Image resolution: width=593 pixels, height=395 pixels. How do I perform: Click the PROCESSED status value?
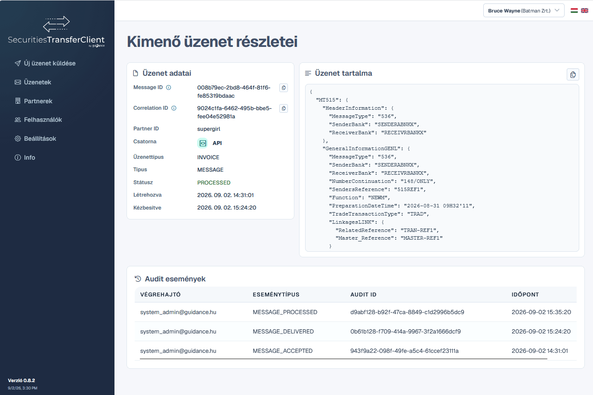(x=214, y=183)
